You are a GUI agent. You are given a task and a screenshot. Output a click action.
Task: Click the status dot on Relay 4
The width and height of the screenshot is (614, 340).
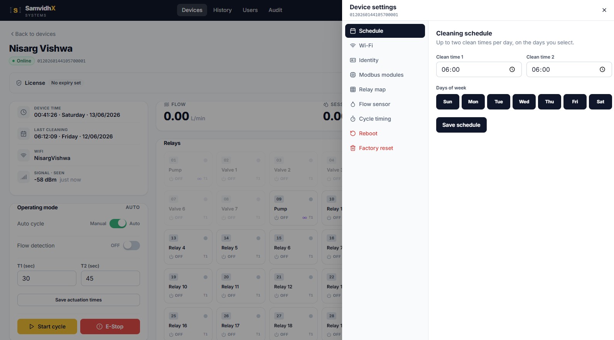pyautogui.click(x=206, y=238)
